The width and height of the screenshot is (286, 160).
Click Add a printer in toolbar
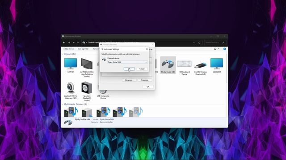pos(83,49)
